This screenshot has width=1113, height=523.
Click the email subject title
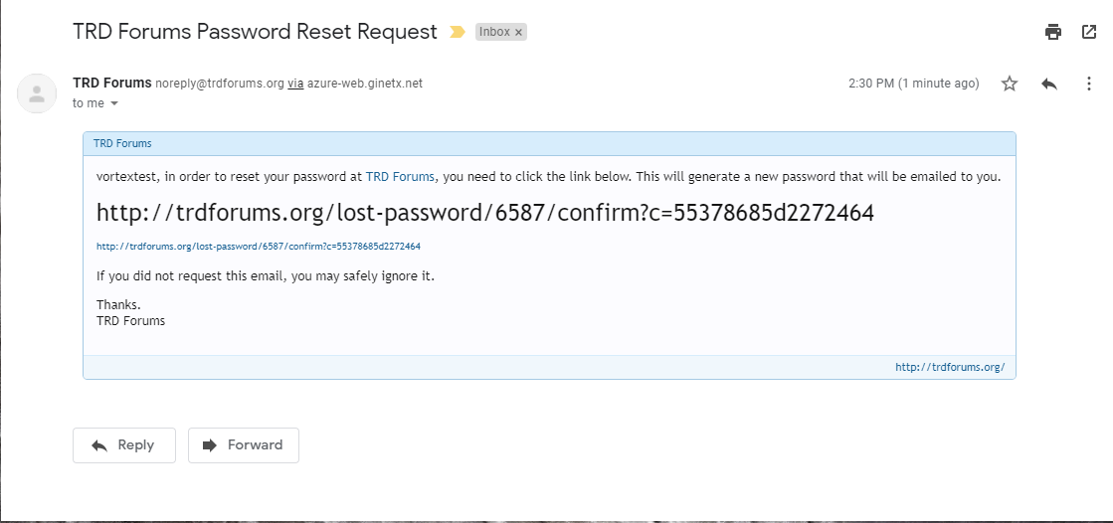pyautogui.click(x=255, y=32)
